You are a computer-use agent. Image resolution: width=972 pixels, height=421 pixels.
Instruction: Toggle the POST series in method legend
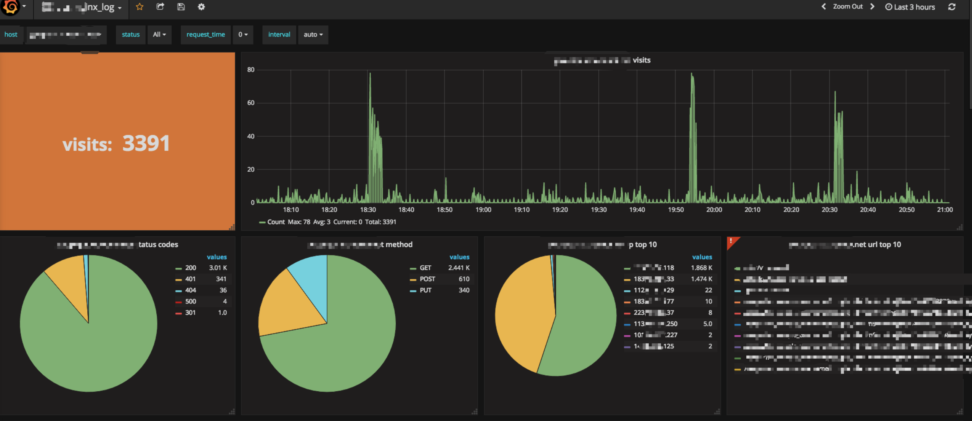tap(427, 279)
